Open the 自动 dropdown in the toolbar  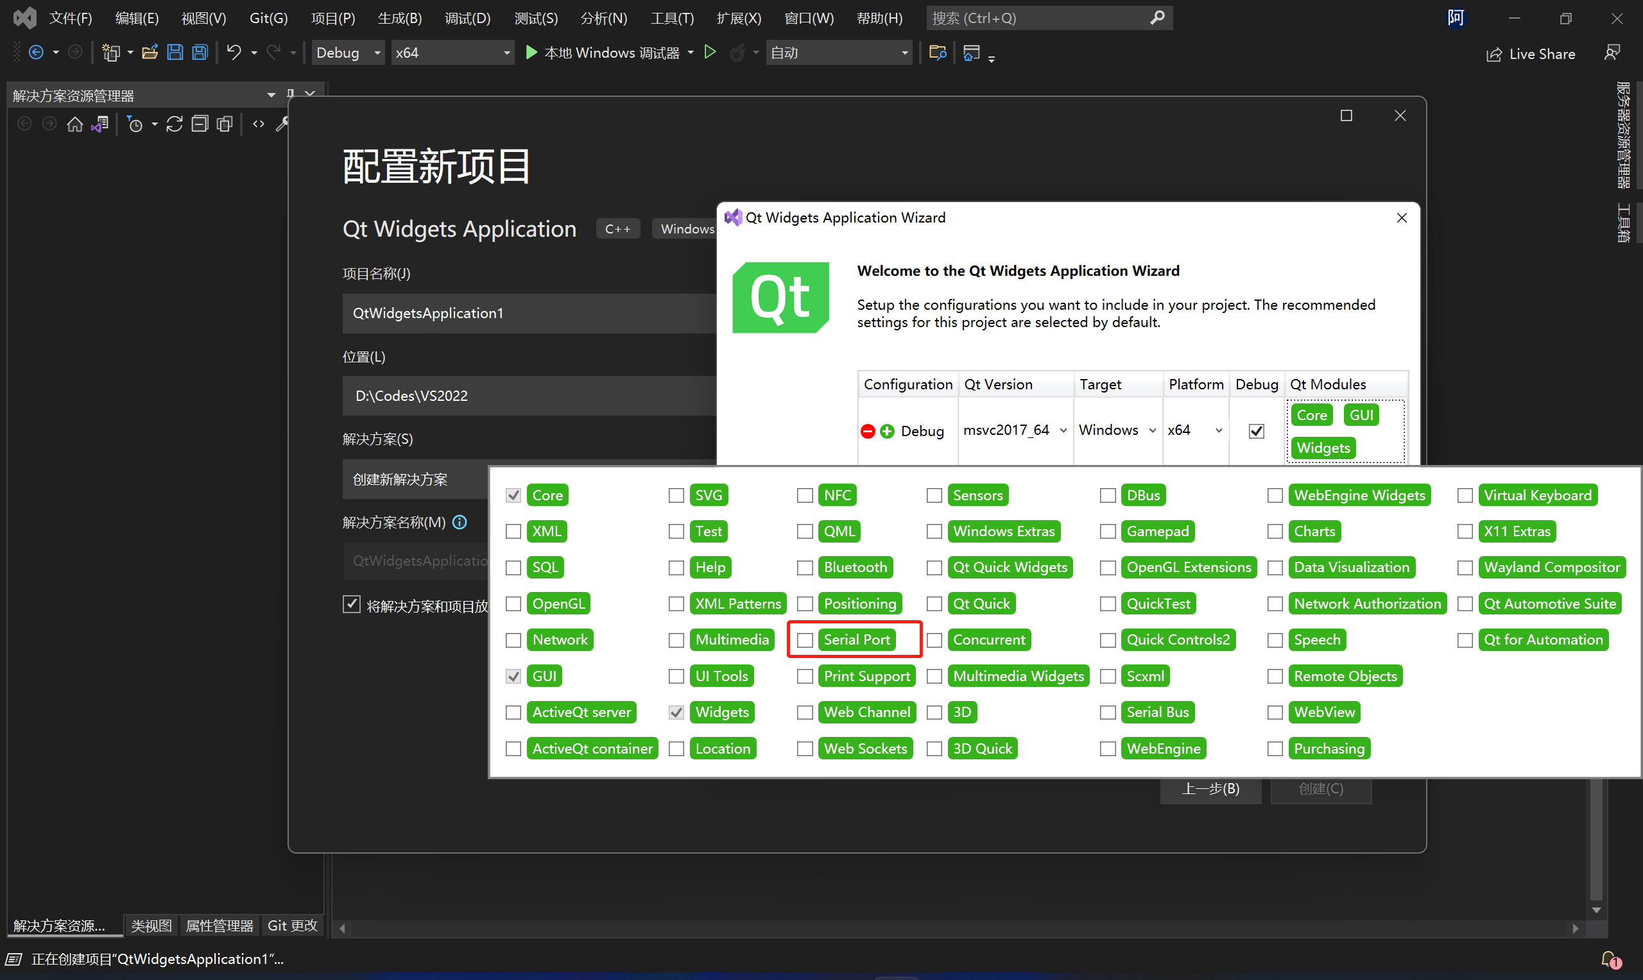coord(839,53)
